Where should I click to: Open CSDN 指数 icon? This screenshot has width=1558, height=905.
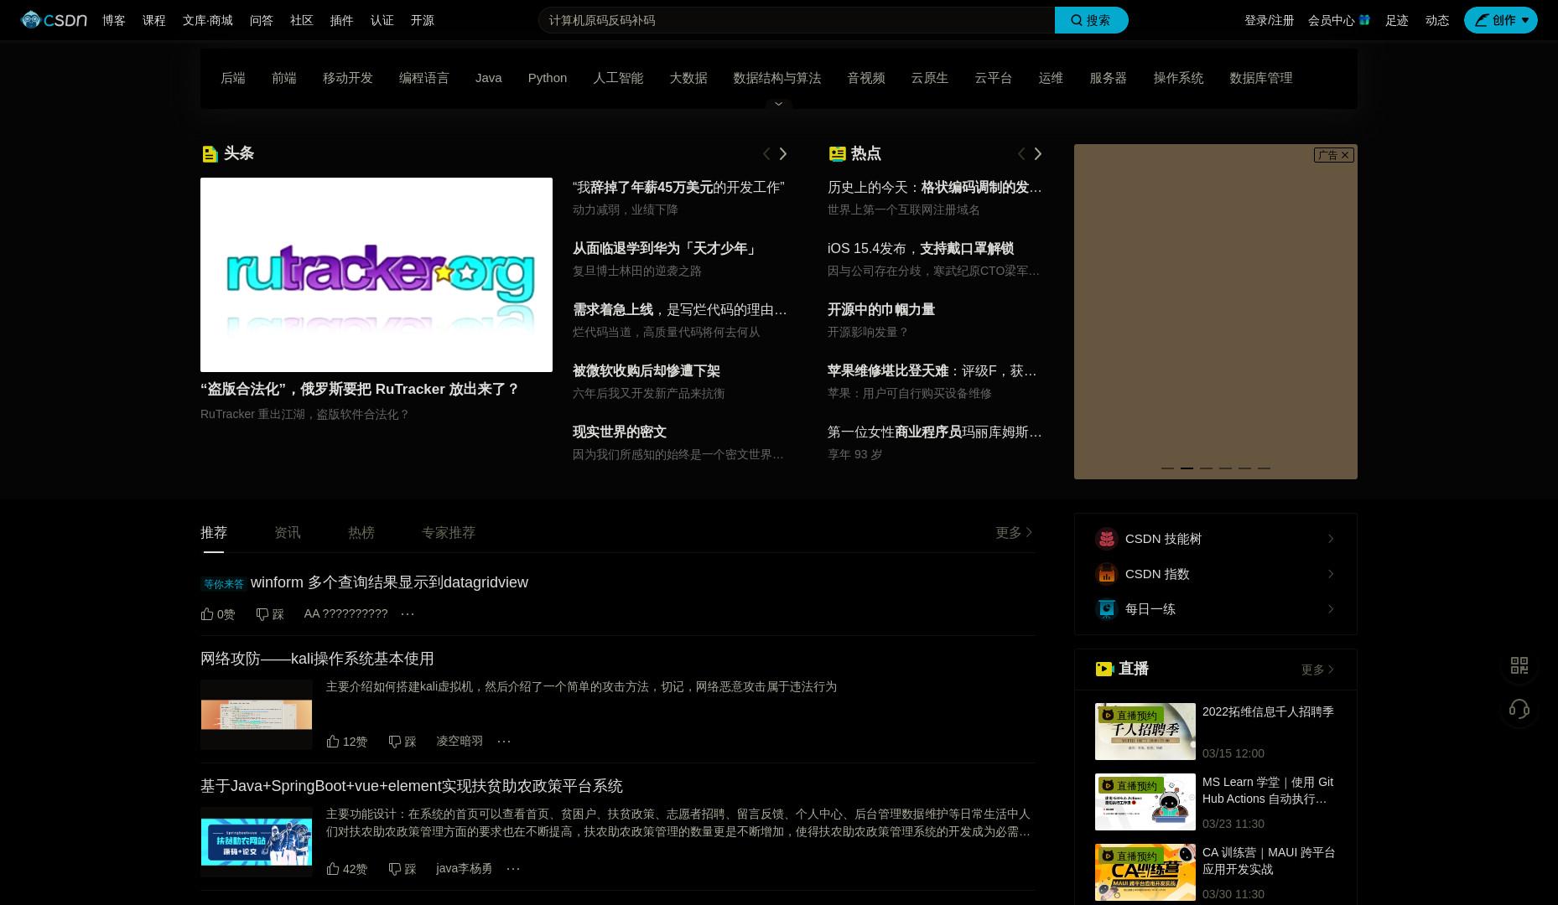click(1107, 574)
